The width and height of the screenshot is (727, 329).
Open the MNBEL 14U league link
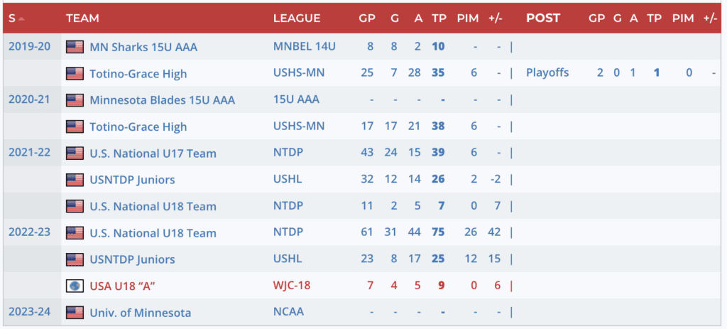[x=304, y=47]
